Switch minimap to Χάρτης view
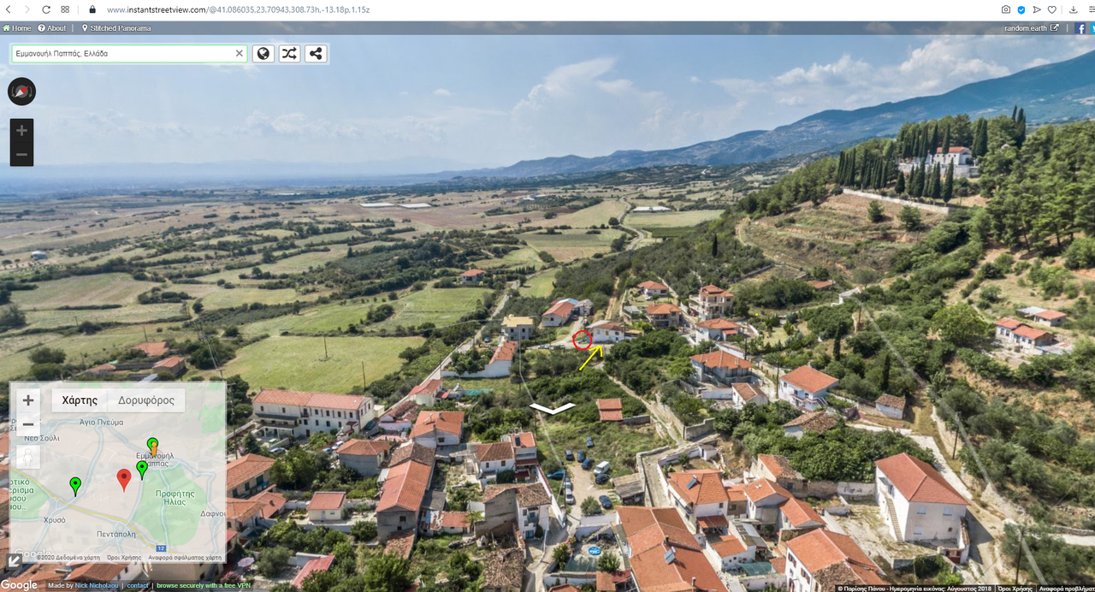Viewport: 1095px width, 592px height. [80, 400]
